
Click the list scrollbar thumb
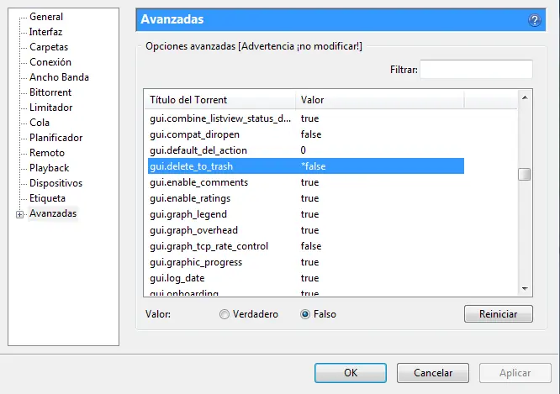point(525,175)
